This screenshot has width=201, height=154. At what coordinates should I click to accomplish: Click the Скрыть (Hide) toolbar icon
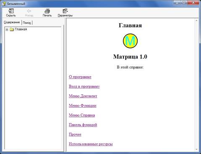pyautogui.click(x=11, y=11)
